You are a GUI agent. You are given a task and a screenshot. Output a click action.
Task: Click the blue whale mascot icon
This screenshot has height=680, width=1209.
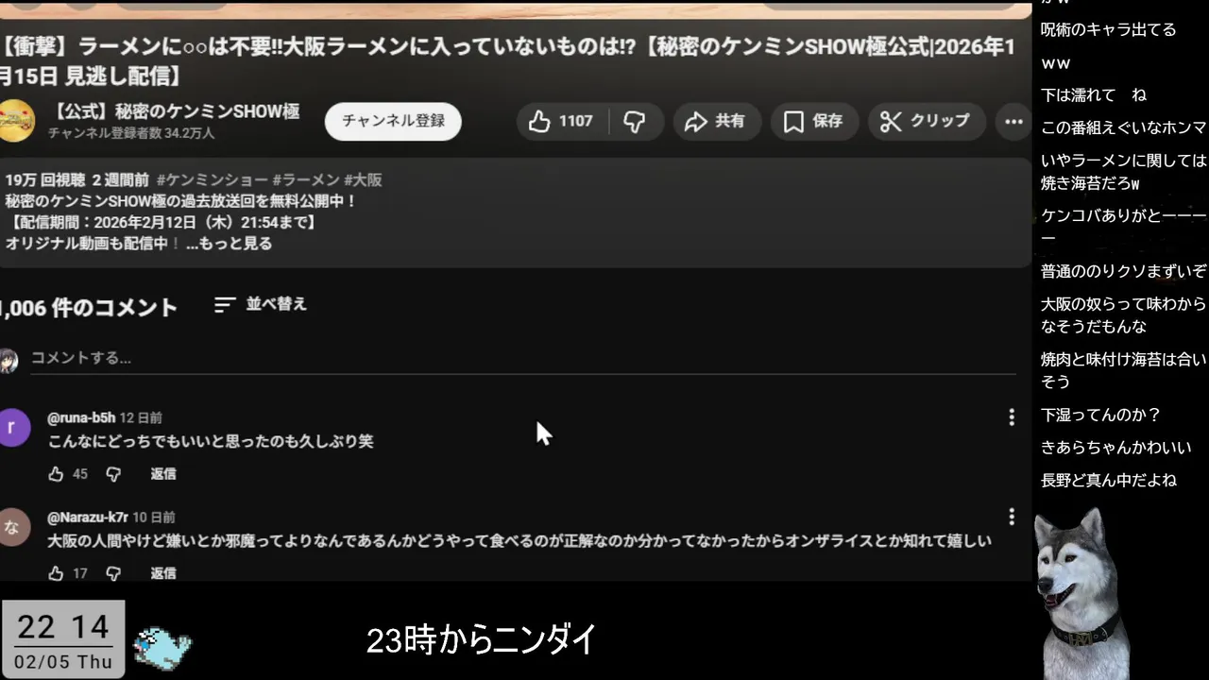(162, 647)
